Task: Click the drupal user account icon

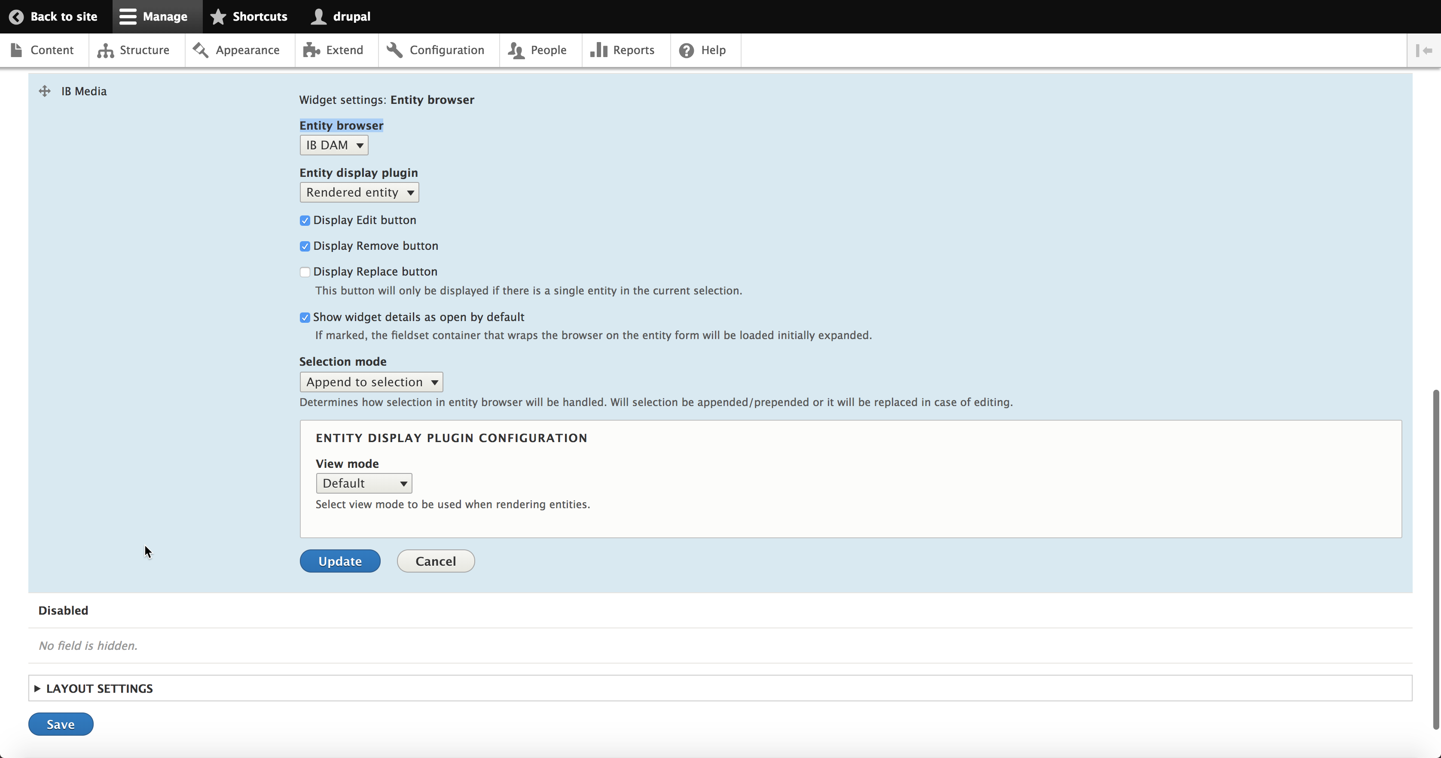Action: click(319, 17)
